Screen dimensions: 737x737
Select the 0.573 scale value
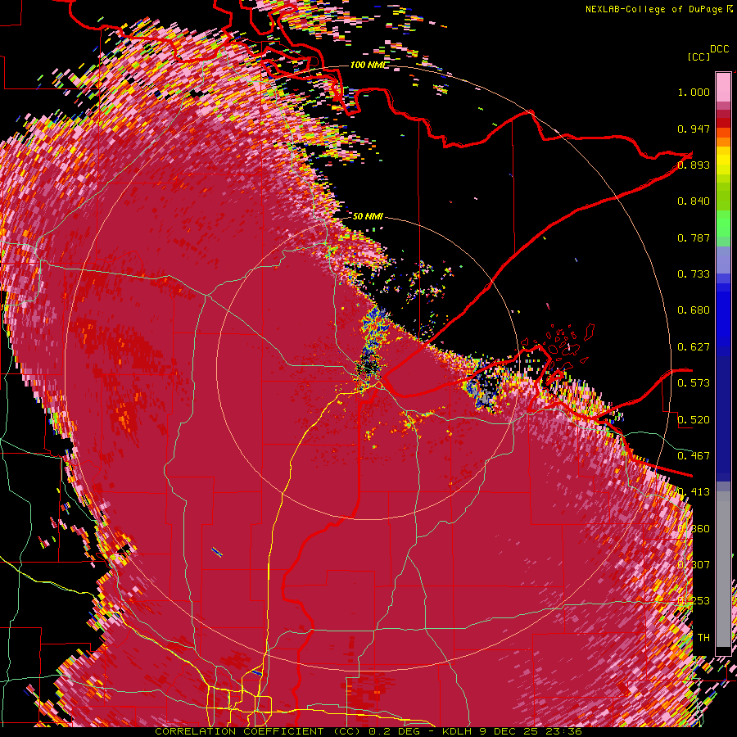click(694, 382)
